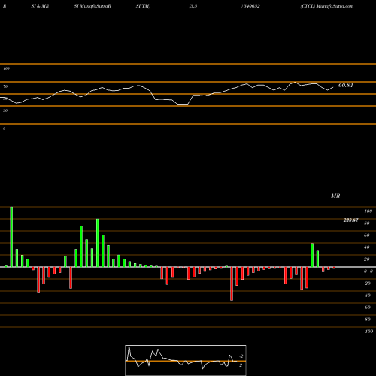Viewport: 376px width, 376px height.
Task: Click the '(5,5' parameter text in header
Action: point(193,6)
